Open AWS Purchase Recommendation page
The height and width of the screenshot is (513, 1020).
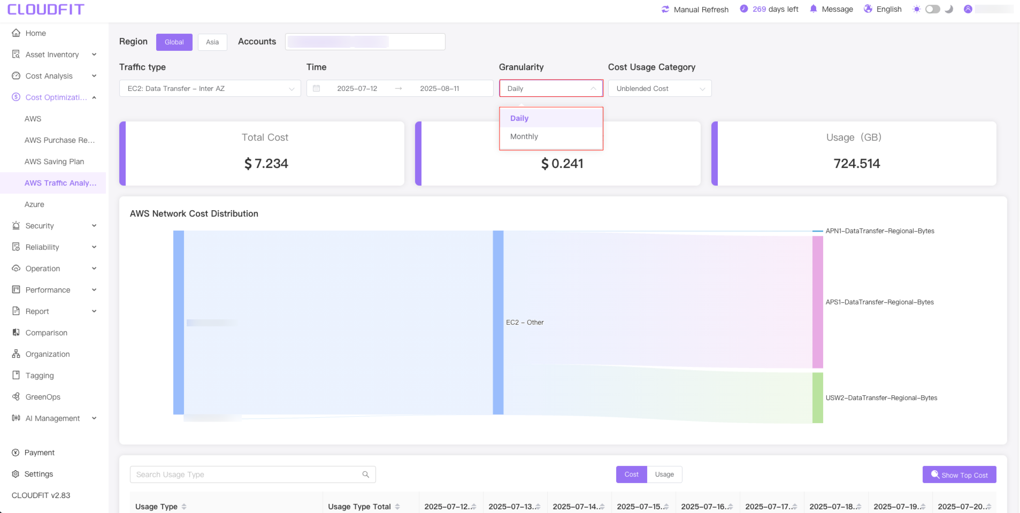tap(59, 140)
